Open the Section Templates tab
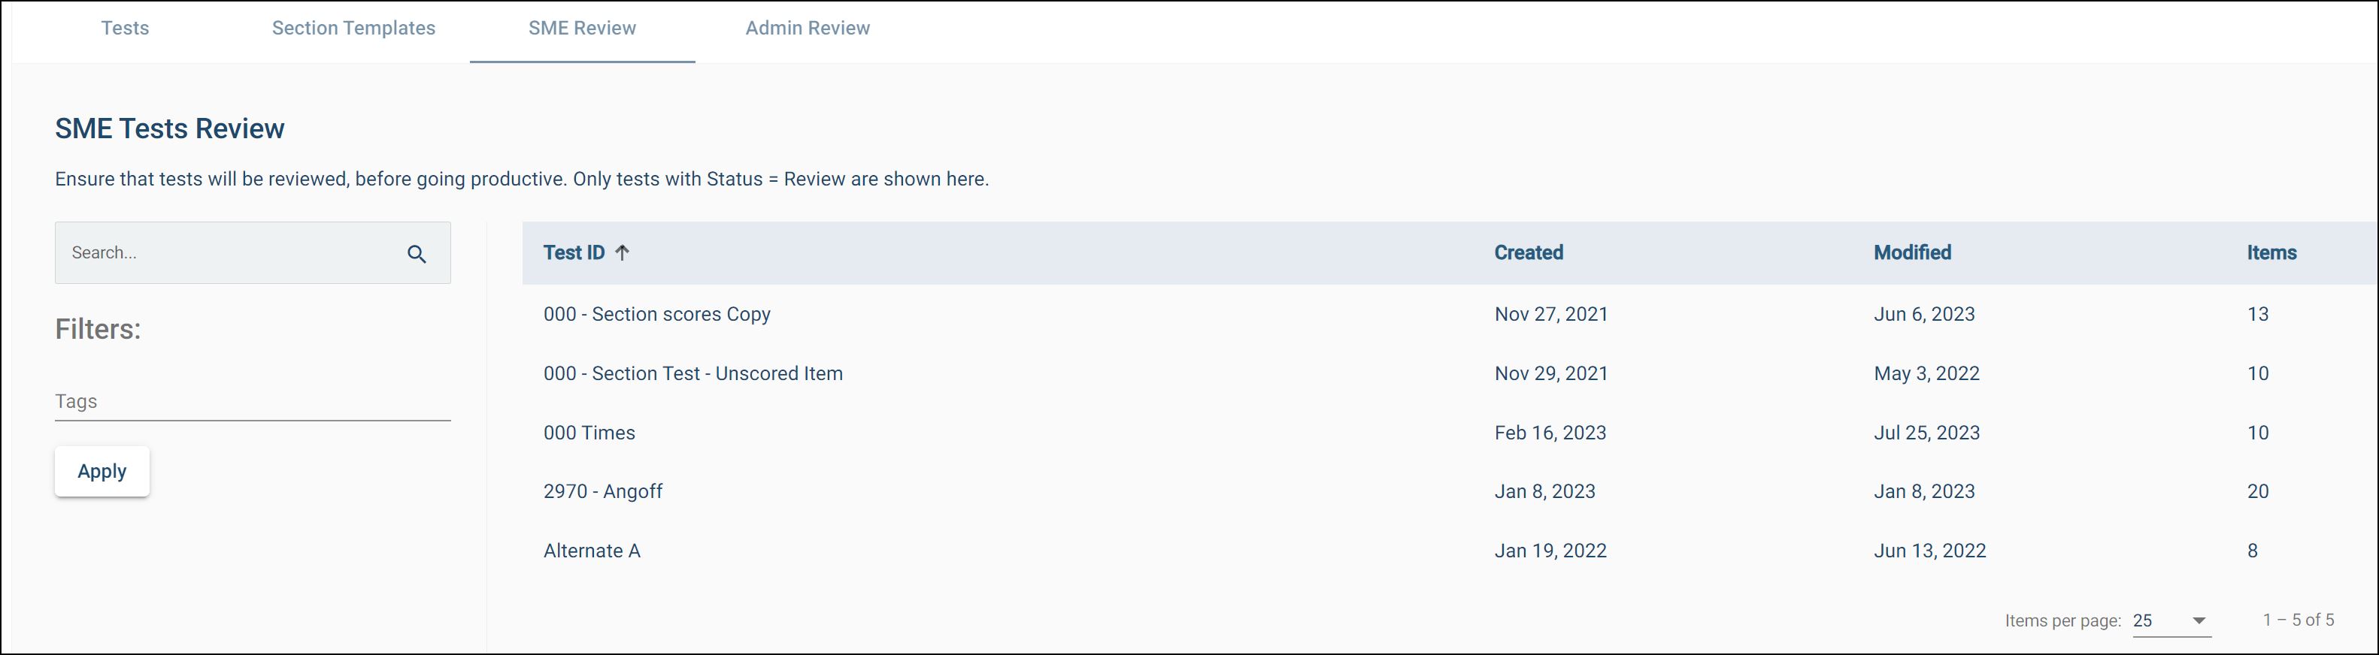This screenshot has width=2379, height=655. coord(353,29)
